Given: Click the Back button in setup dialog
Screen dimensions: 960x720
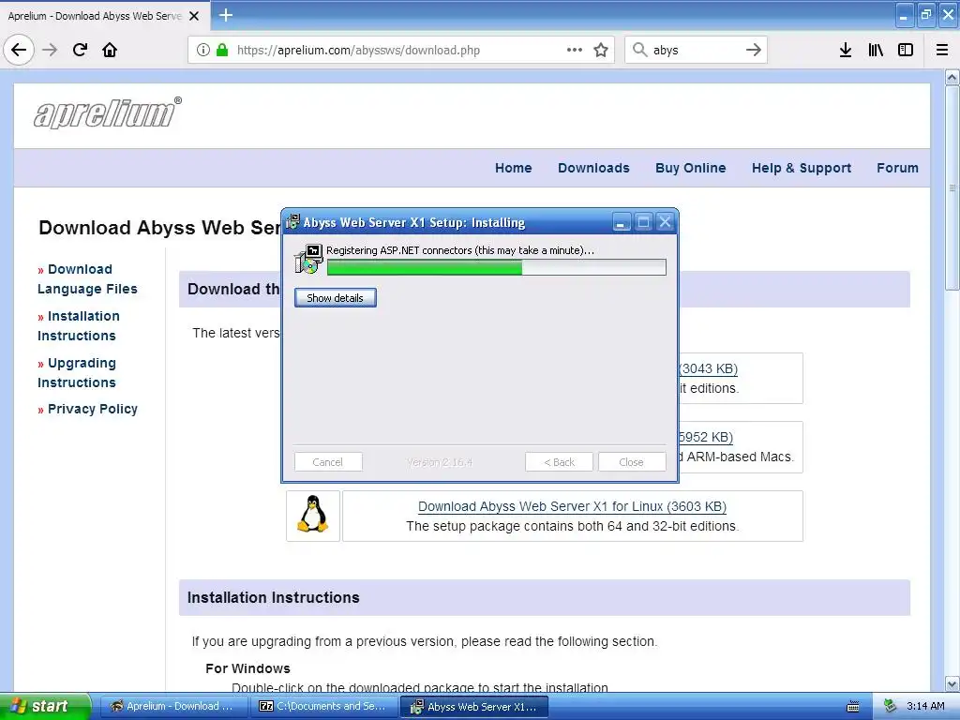Looking at the screenshot, I should click(x=559, y=462).
